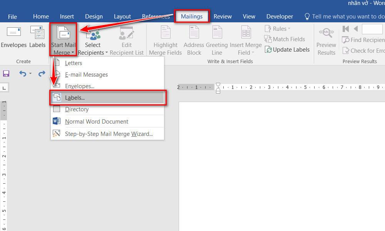The width and height of the screenshot is (385, 231).
Task: Click inside the blank document page
Action: click(282, 166)
